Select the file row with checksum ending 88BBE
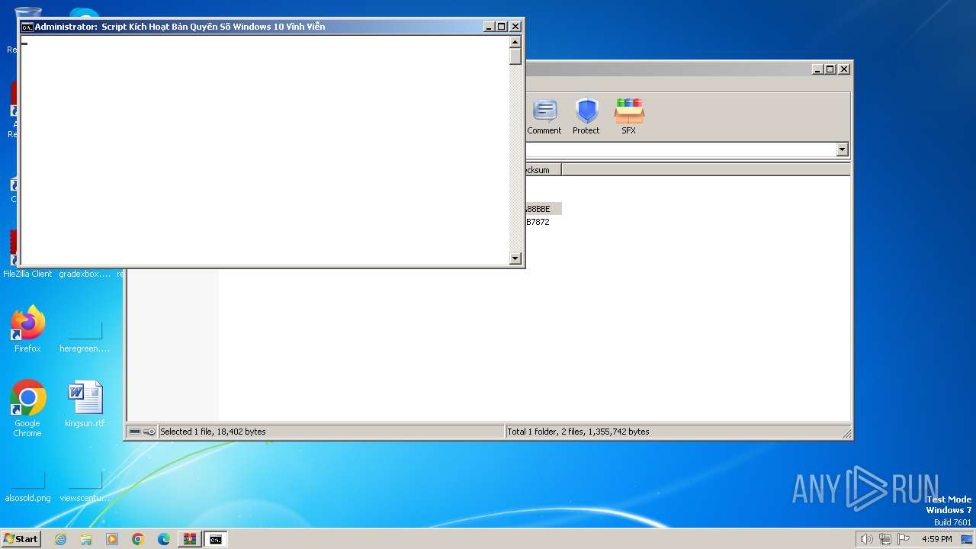This screenshot has width=976, height=549. tap(543, 208)
